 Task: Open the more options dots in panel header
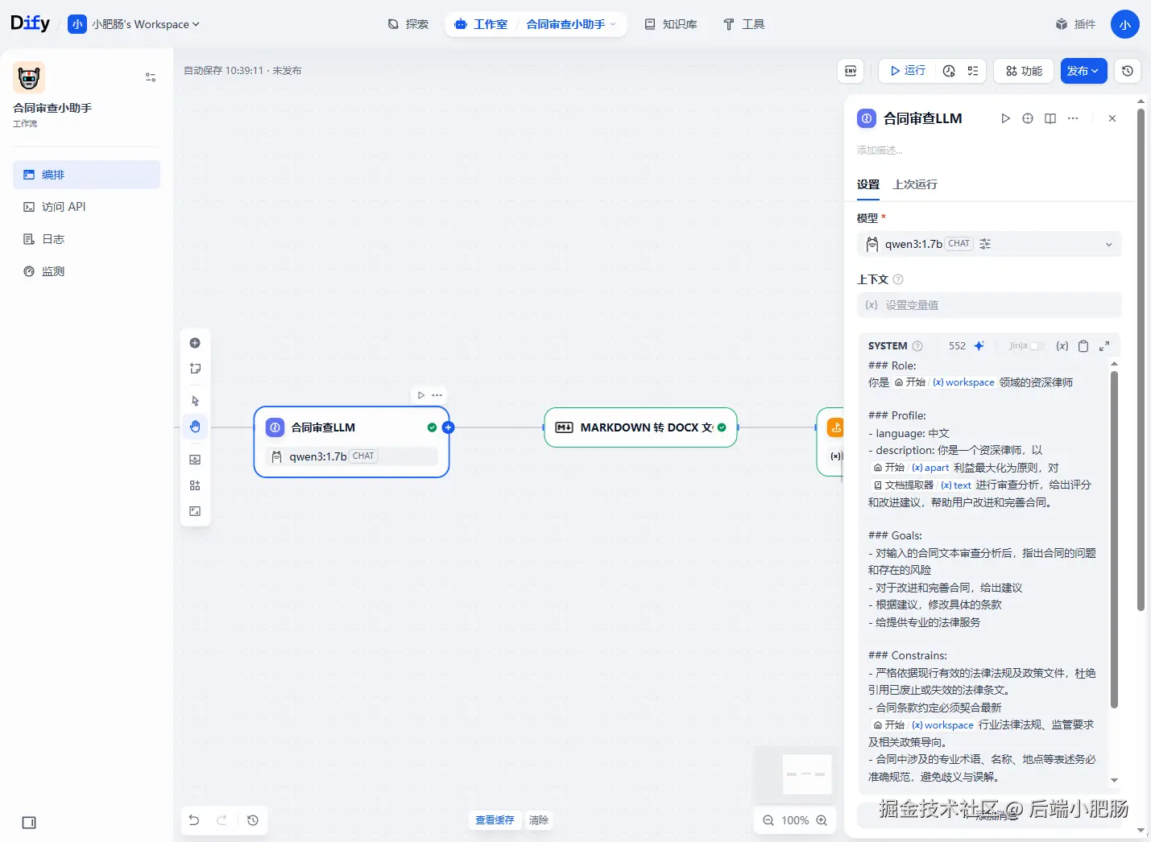(x=1073, y=118)
